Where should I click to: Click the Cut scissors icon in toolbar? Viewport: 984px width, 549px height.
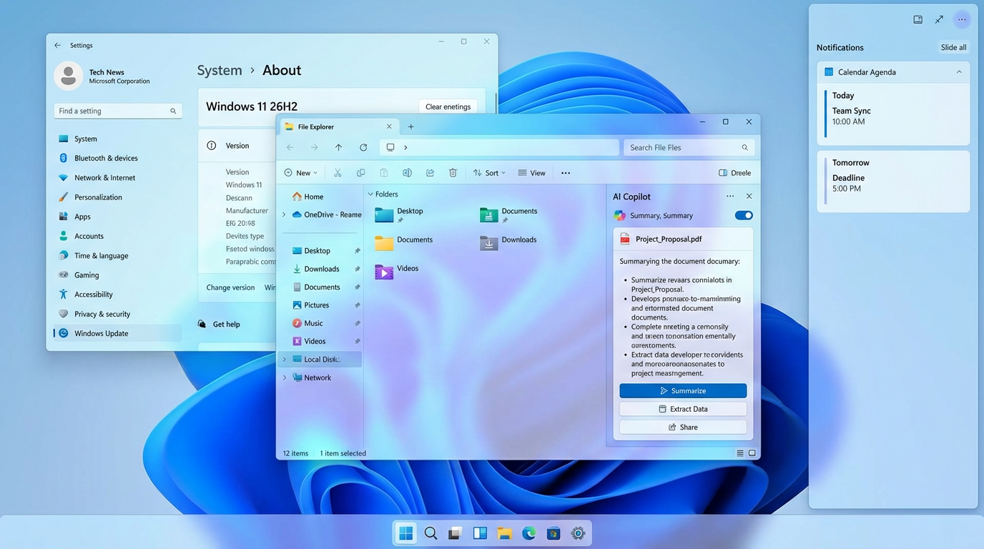(338, 173)
